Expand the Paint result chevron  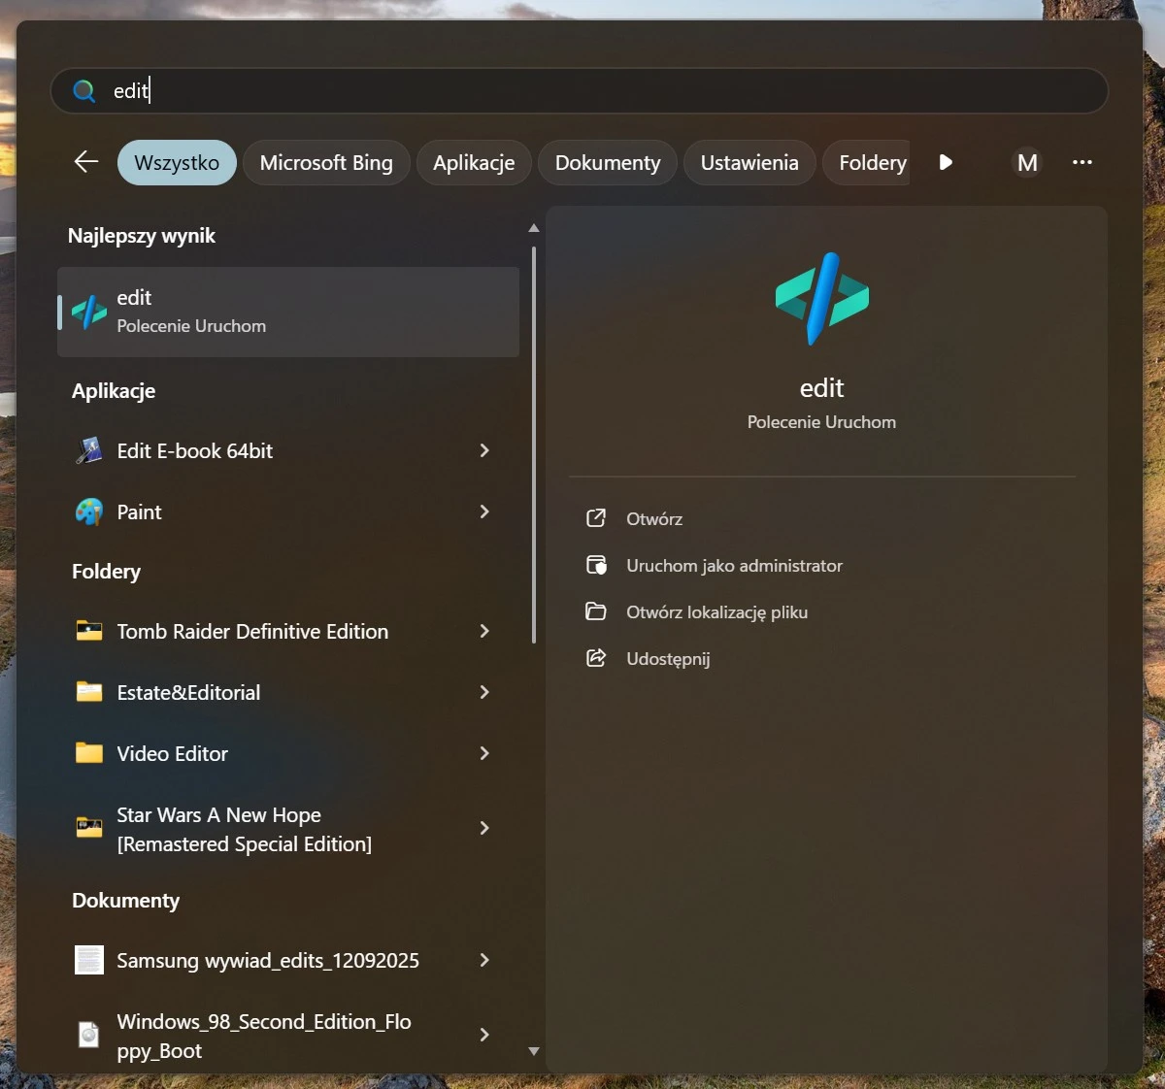point(484,512)
